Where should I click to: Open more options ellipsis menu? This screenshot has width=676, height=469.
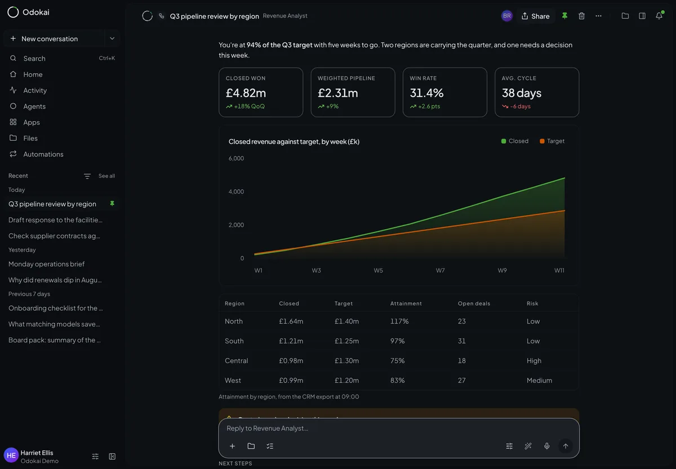tap(598, 16)
